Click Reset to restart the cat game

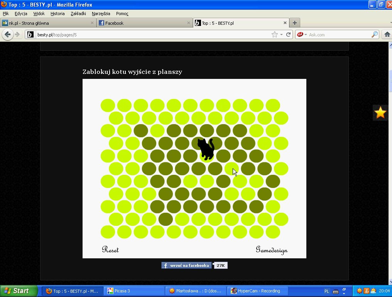(110, 249)
